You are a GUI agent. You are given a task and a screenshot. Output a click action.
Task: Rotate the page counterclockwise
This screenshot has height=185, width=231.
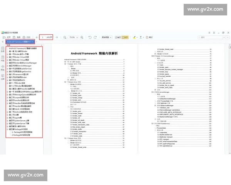click(x=90, y=37)
